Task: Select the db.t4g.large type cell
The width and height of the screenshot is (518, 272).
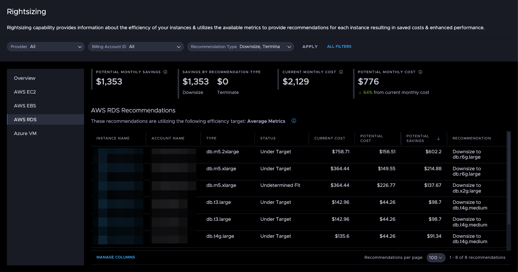Action: click(x=220, y=236)
